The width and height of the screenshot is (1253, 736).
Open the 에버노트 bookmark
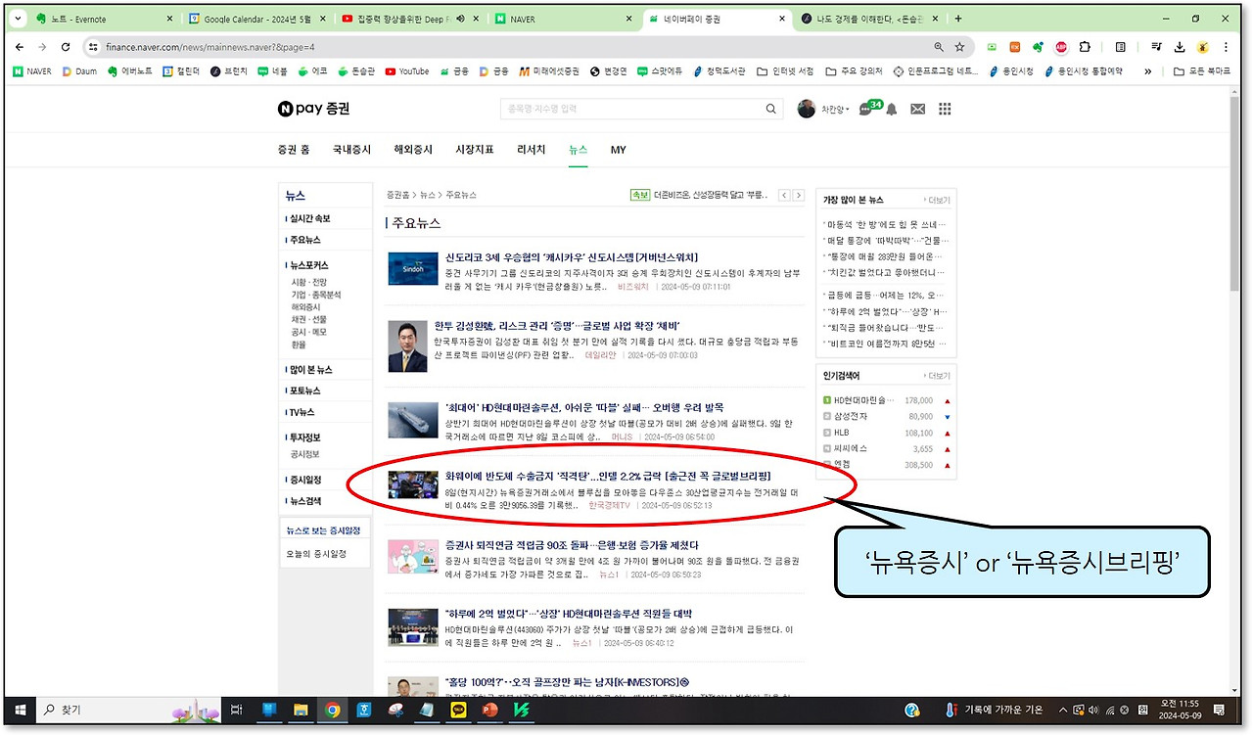pyautogui.click(x=129, y=71)
